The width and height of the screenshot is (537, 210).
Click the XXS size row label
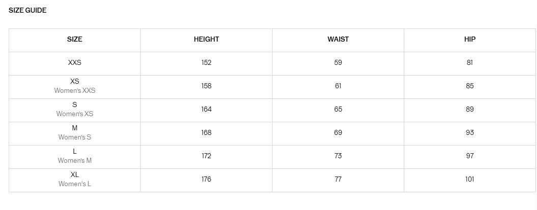[x=75, y=63]
